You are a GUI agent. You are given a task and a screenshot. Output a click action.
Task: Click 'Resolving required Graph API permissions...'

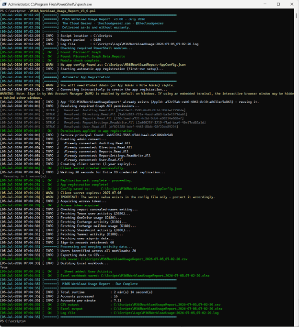(100, 106)
